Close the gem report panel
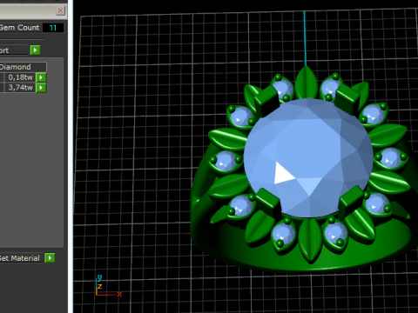418x313 pixels. tap(60, 10)
